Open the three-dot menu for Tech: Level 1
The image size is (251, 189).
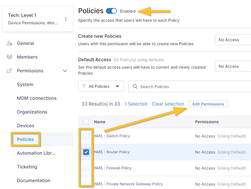coord(66,19)
